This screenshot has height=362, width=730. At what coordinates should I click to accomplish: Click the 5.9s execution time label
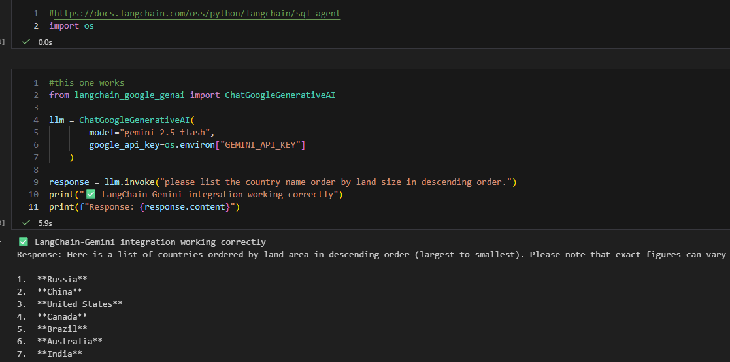[44, 223]
